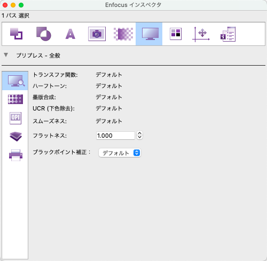267x261 pixels.
Task: Click the プリプレス - 全般 section header text
Action: [x=38, y=56]
